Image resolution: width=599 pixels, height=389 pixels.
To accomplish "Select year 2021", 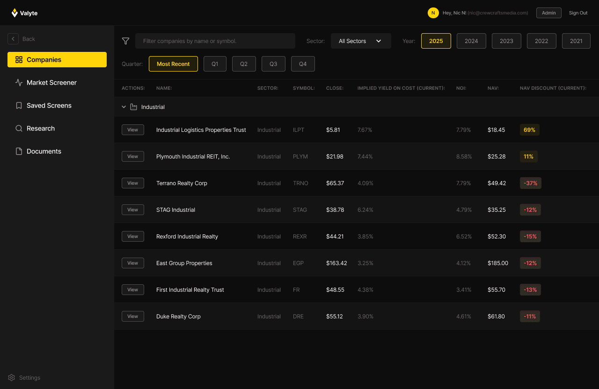I will click(576, 41).
